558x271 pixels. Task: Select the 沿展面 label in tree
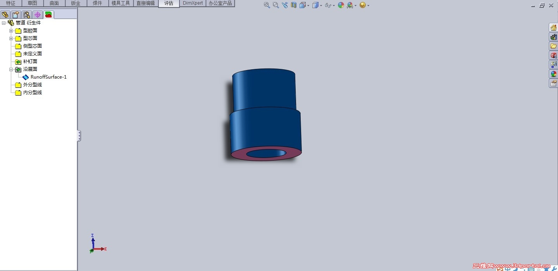coord(30,69)
